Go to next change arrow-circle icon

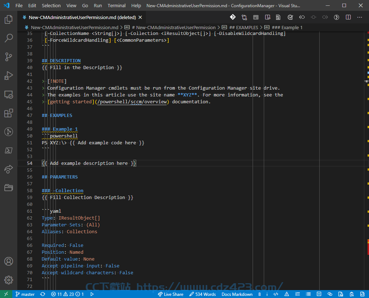(x=325, y=17)
